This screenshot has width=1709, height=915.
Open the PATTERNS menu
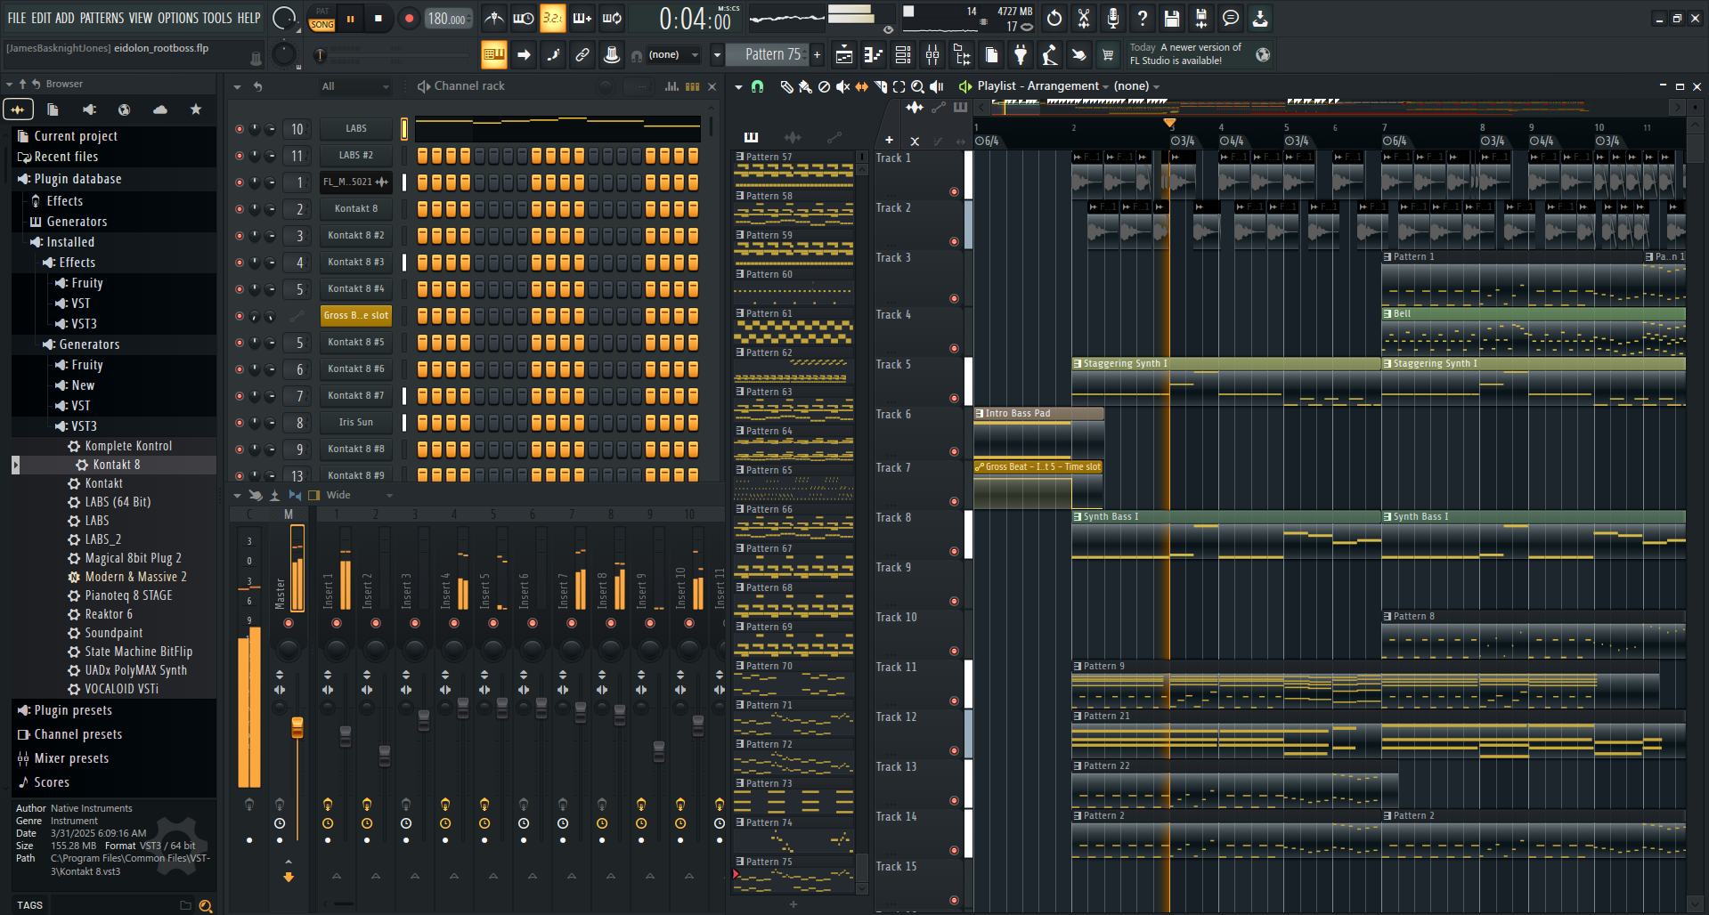click(102, 18)
